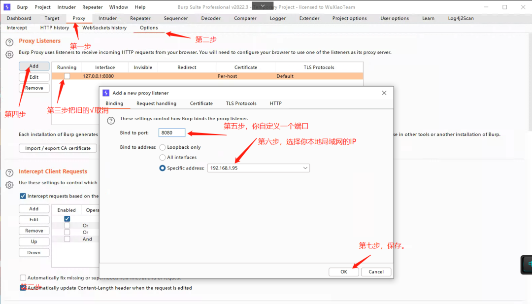Switch to the Intercept sub-tab
Viewport: 532px width, 304px height.
coord(17,28)
